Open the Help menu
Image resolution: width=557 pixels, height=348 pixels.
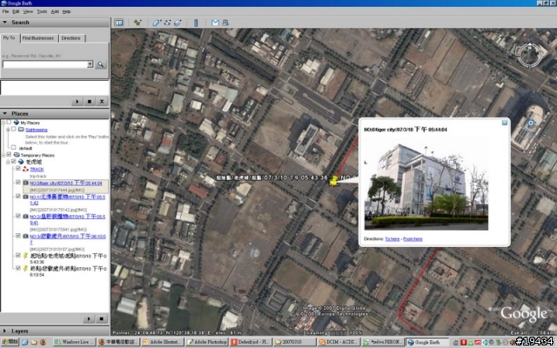pyautogui.click(x=66, y=11)
